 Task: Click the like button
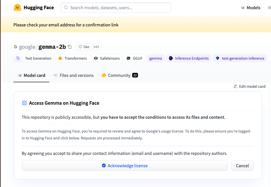tap(84, 47)
